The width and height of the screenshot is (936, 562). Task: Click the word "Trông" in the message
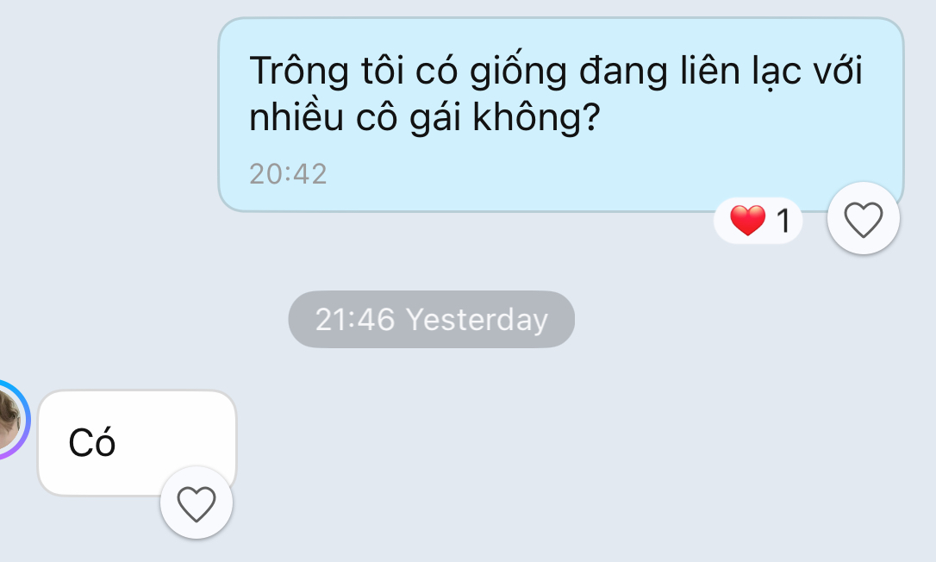click(298, 72)
